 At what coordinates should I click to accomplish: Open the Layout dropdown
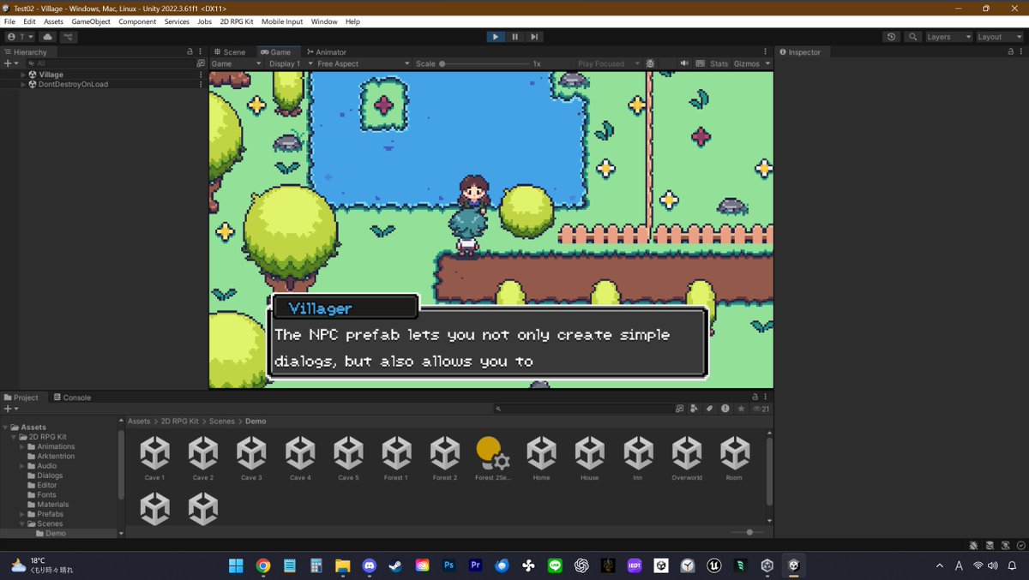coord(999,37)
